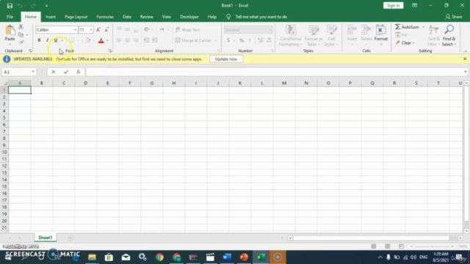Collapse the ribbon
Screen dimensions: 470x264
pyautogui.click(x=465, y=51)
